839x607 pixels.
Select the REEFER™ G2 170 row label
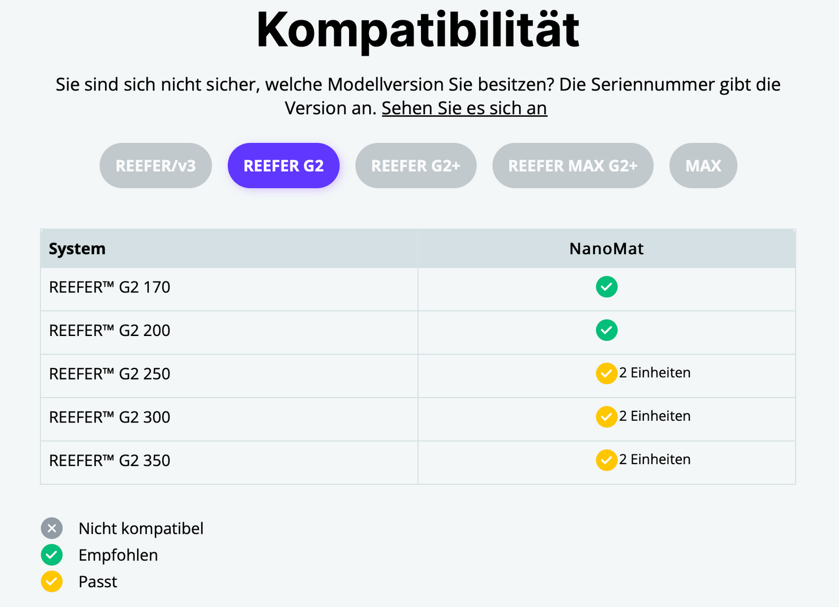(x=110, y=287)
